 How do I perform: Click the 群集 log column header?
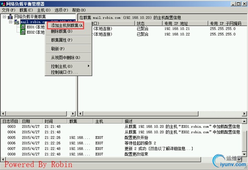80,121
